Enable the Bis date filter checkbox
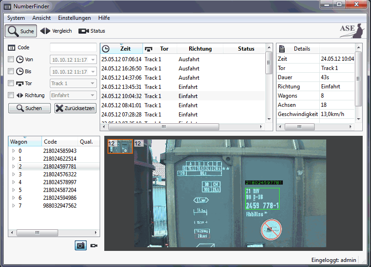371x267 pixels. click(11, 71)
